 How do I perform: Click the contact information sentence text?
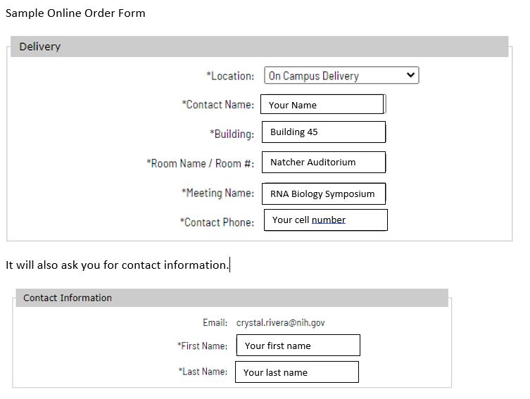(117, 265)
